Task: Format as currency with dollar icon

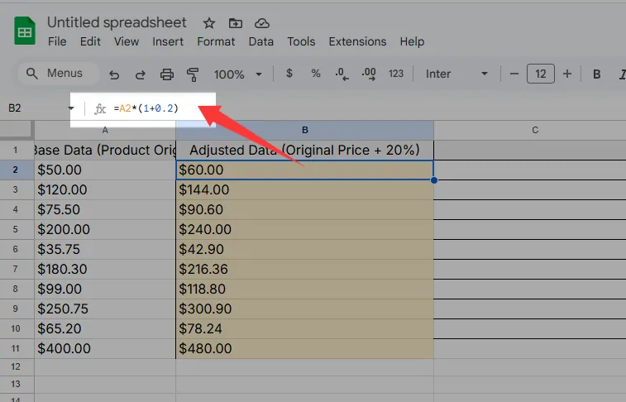Action: coord(289,74)
